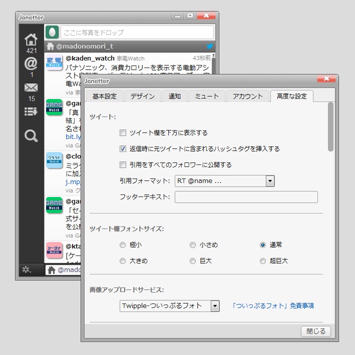Open 引用フォーマット dropdown (RT @name)
This screenshot has width=355, height=355.
225,181
